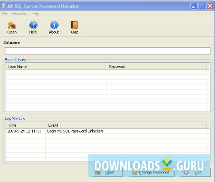Minimize the MS SQL Server Password Unlocker window
This screenshot has width=215, height=182.
point(194,6)
